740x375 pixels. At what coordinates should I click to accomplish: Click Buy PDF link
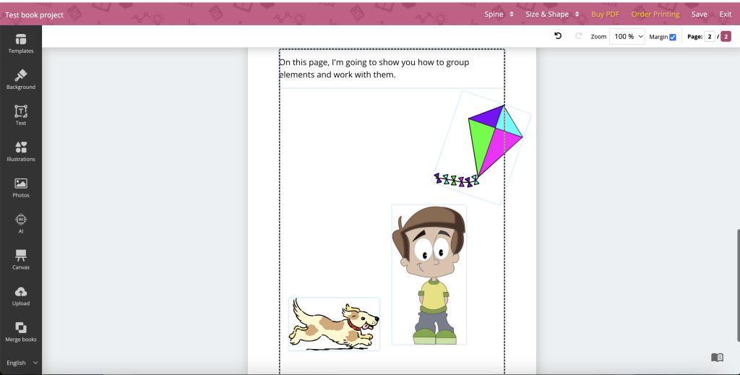605,14
